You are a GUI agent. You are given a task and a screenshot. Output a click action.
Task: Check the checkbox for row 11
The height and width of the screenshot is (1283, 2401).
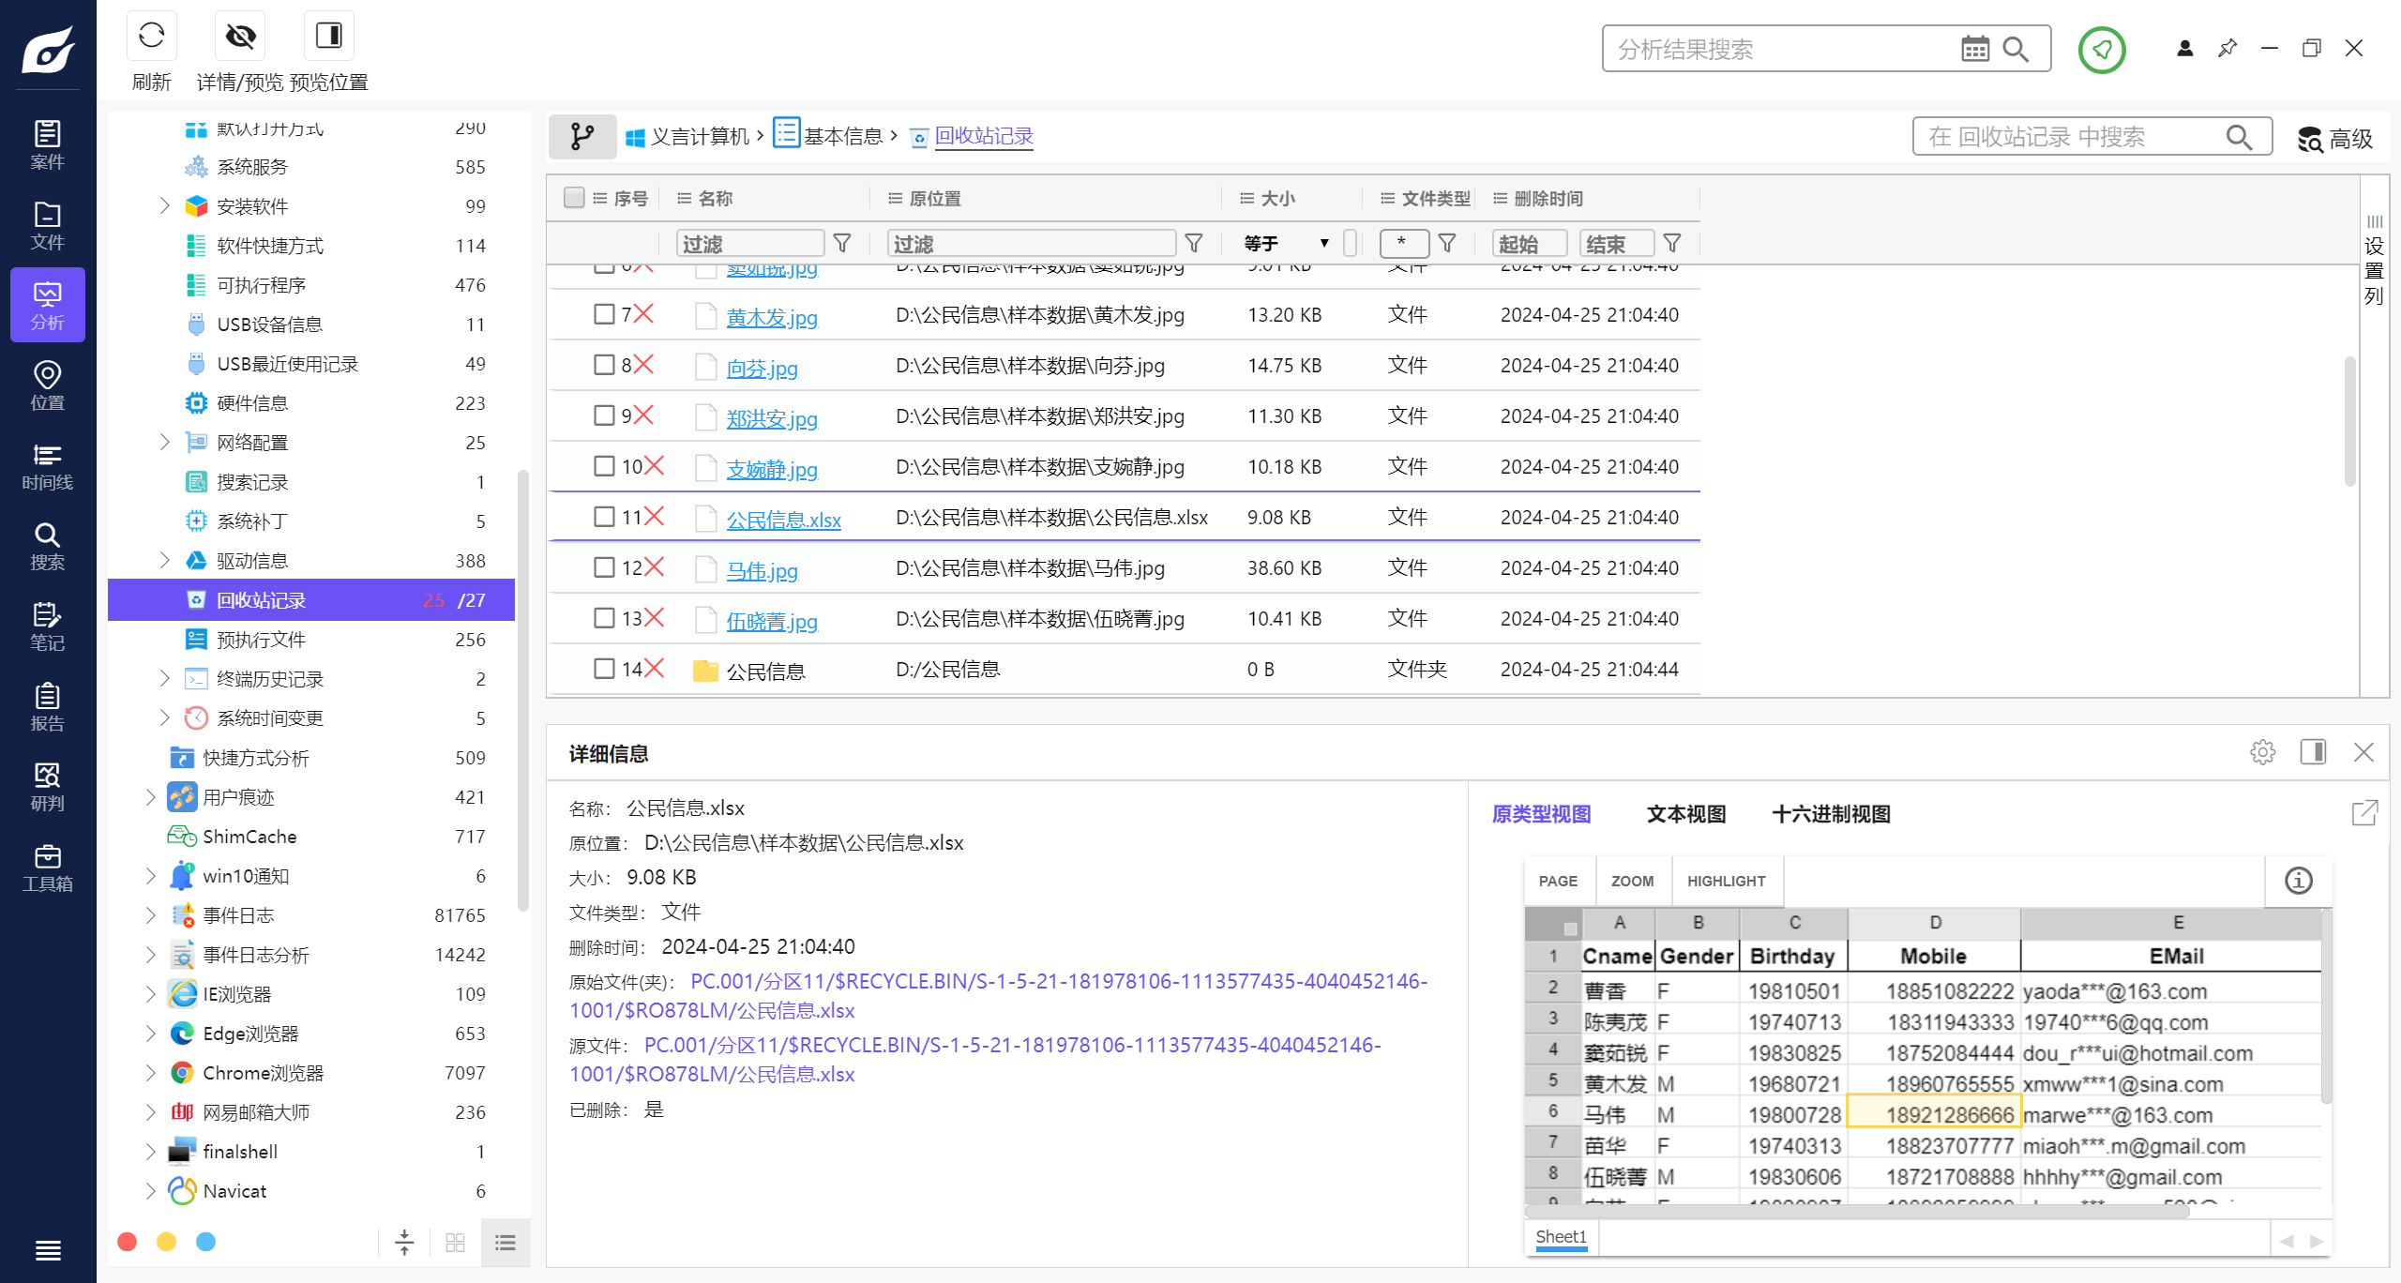pos(604,517)
